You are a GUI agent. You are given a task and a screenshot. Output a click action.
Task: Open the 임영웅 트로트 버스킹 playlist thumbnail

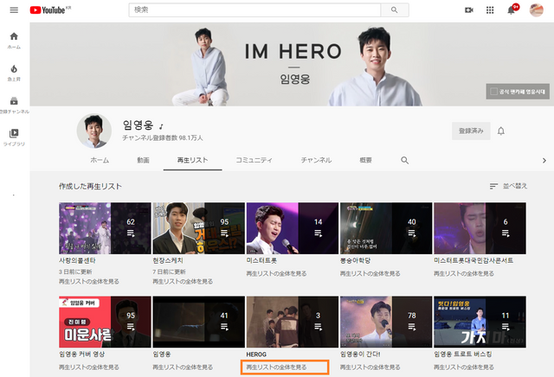point(480,322)
